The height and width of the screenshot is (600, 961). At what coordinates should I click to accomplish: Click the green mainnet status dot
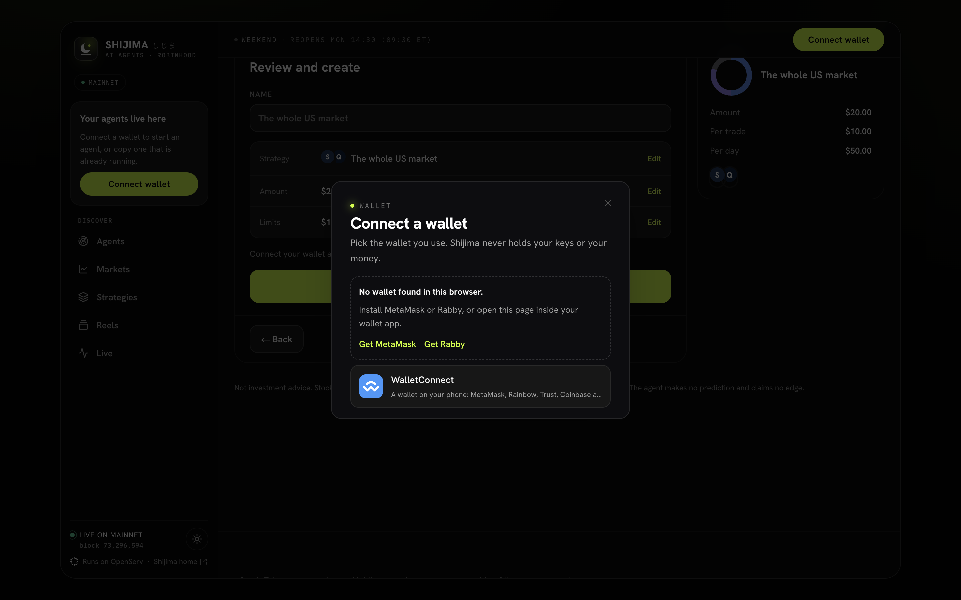tap(73, 535)
